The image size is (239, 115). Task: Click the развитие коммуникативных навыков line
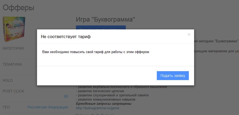pos(106,100)
